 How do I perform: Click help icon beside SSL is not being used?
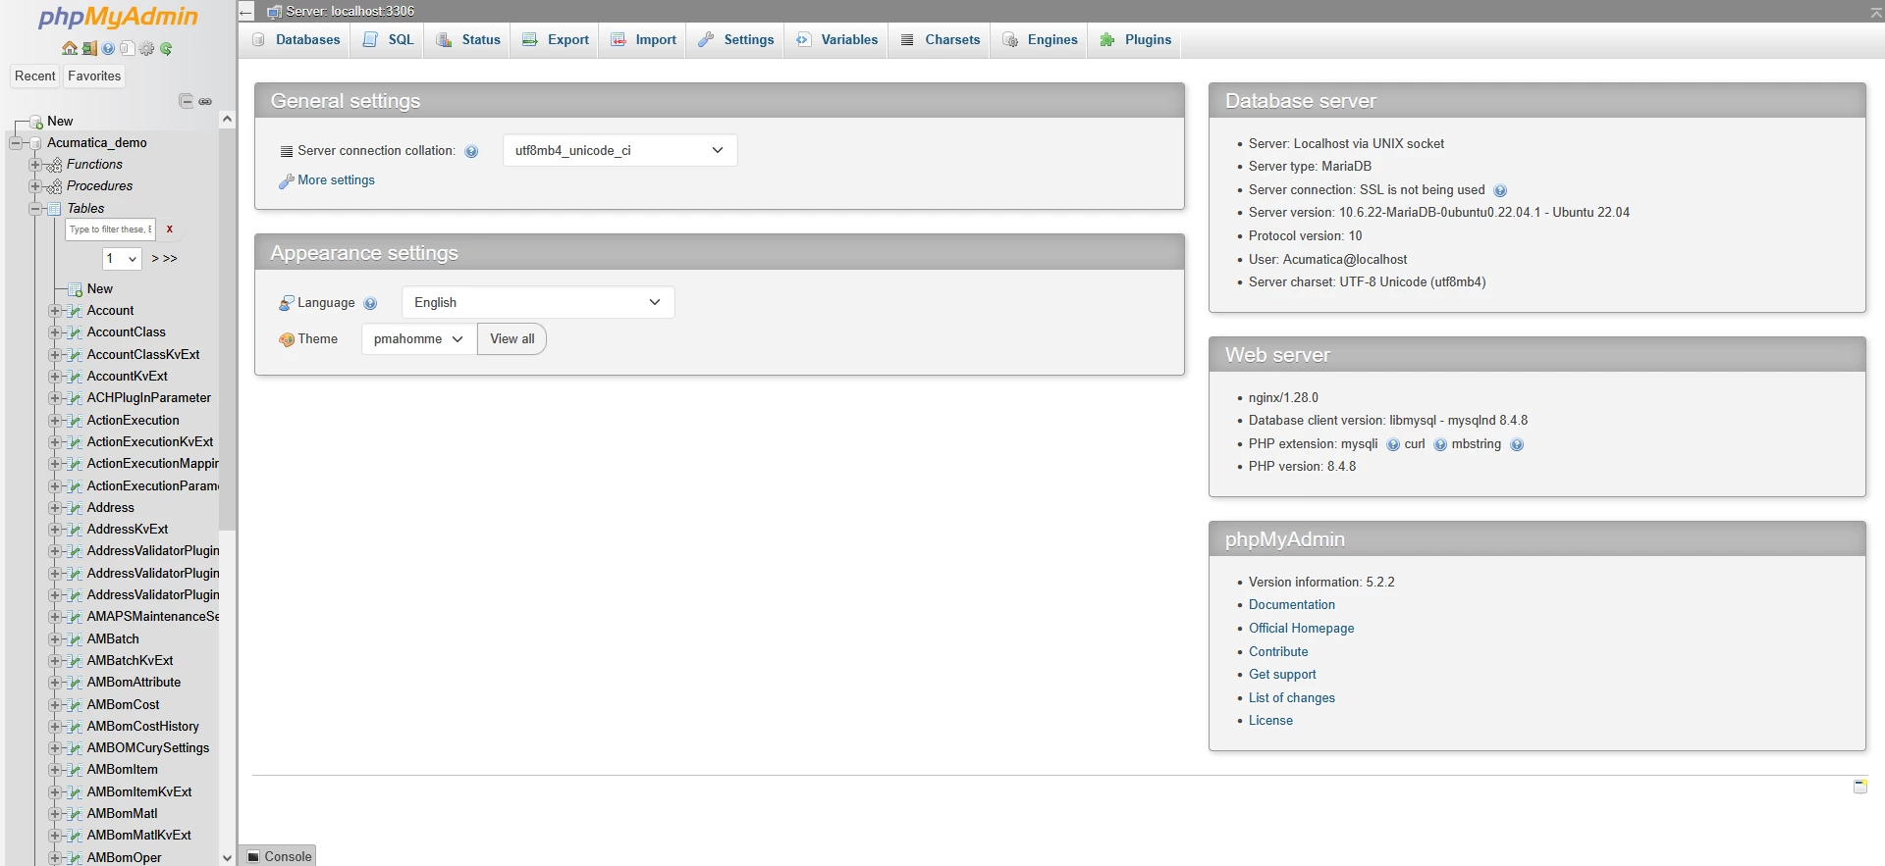click(1500, 190)
